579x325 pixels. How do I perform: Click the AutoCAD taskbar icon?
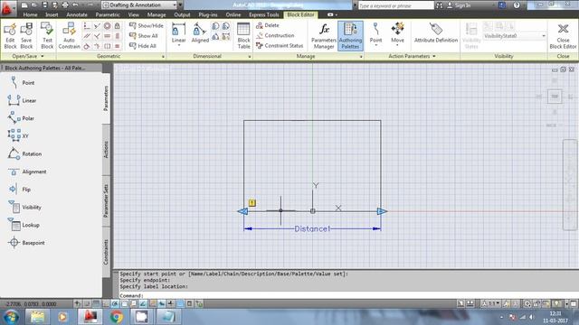pyautogui.click(x=90, y=317)
